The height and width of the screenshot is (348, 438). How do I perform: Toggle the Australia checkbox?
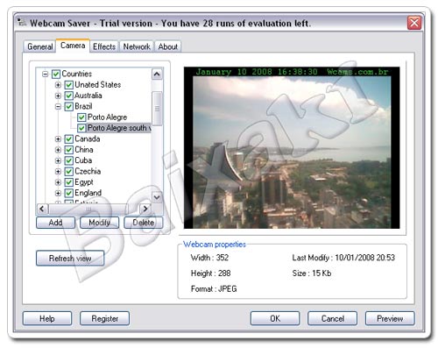68,96
